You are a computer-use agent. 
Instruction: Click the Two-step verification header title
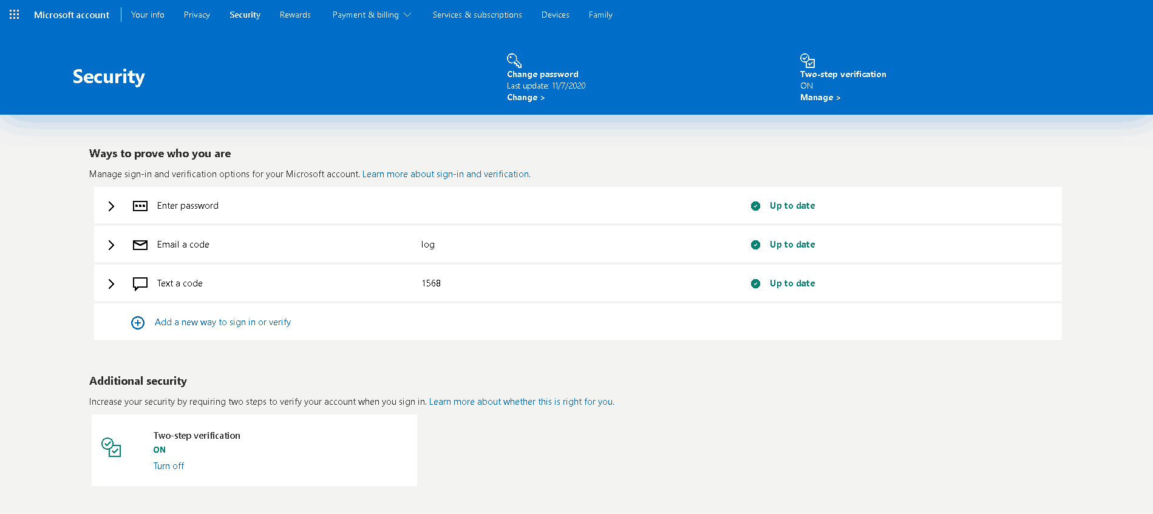pos(843,75)
